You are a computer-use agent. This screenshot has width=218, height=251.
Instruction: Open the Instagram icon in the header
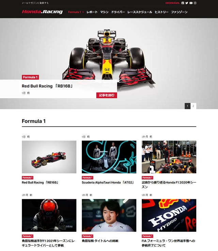point(195,3)
